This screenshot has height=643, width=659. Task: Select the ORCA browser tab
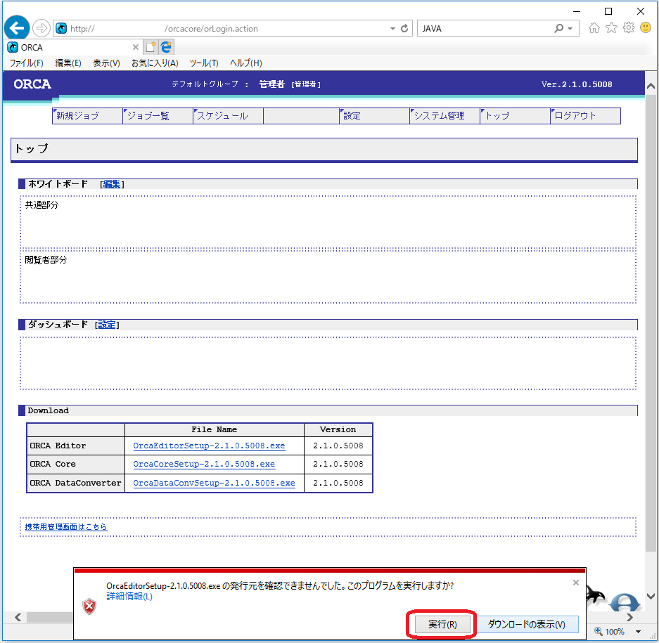[73, 47]
